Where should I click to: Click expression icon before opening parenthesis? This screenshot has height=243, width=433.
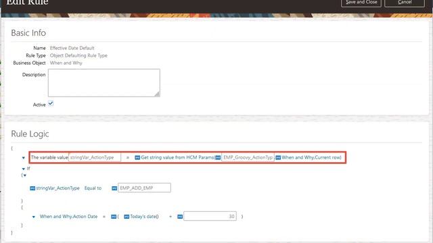114,217
